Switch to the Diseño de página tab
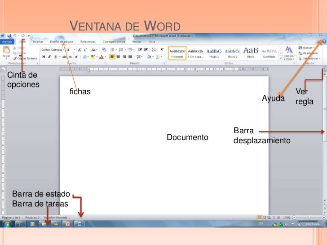The image size is (327, 245). (62, 42)
